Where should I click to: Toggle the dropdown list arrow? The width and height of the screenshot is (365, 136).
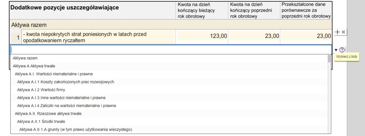(x=336, y=50)
